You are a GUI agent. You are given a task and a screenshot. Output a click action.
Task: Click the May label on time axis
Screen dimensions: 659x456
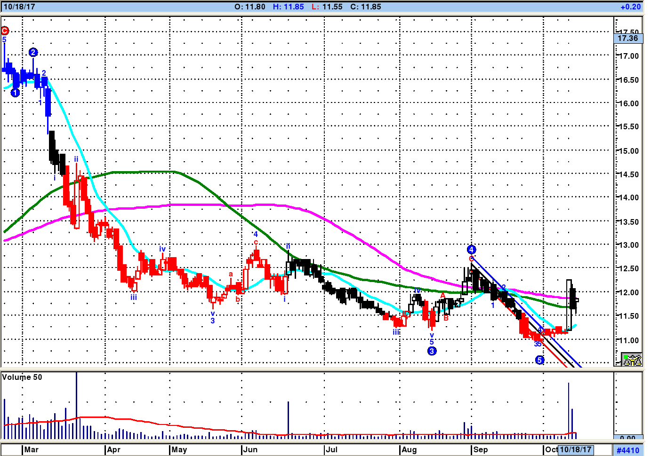click(179, 449)
